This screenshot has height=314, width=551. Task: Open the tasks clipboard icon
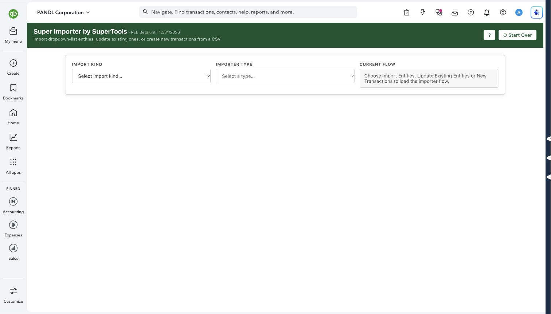407,12
